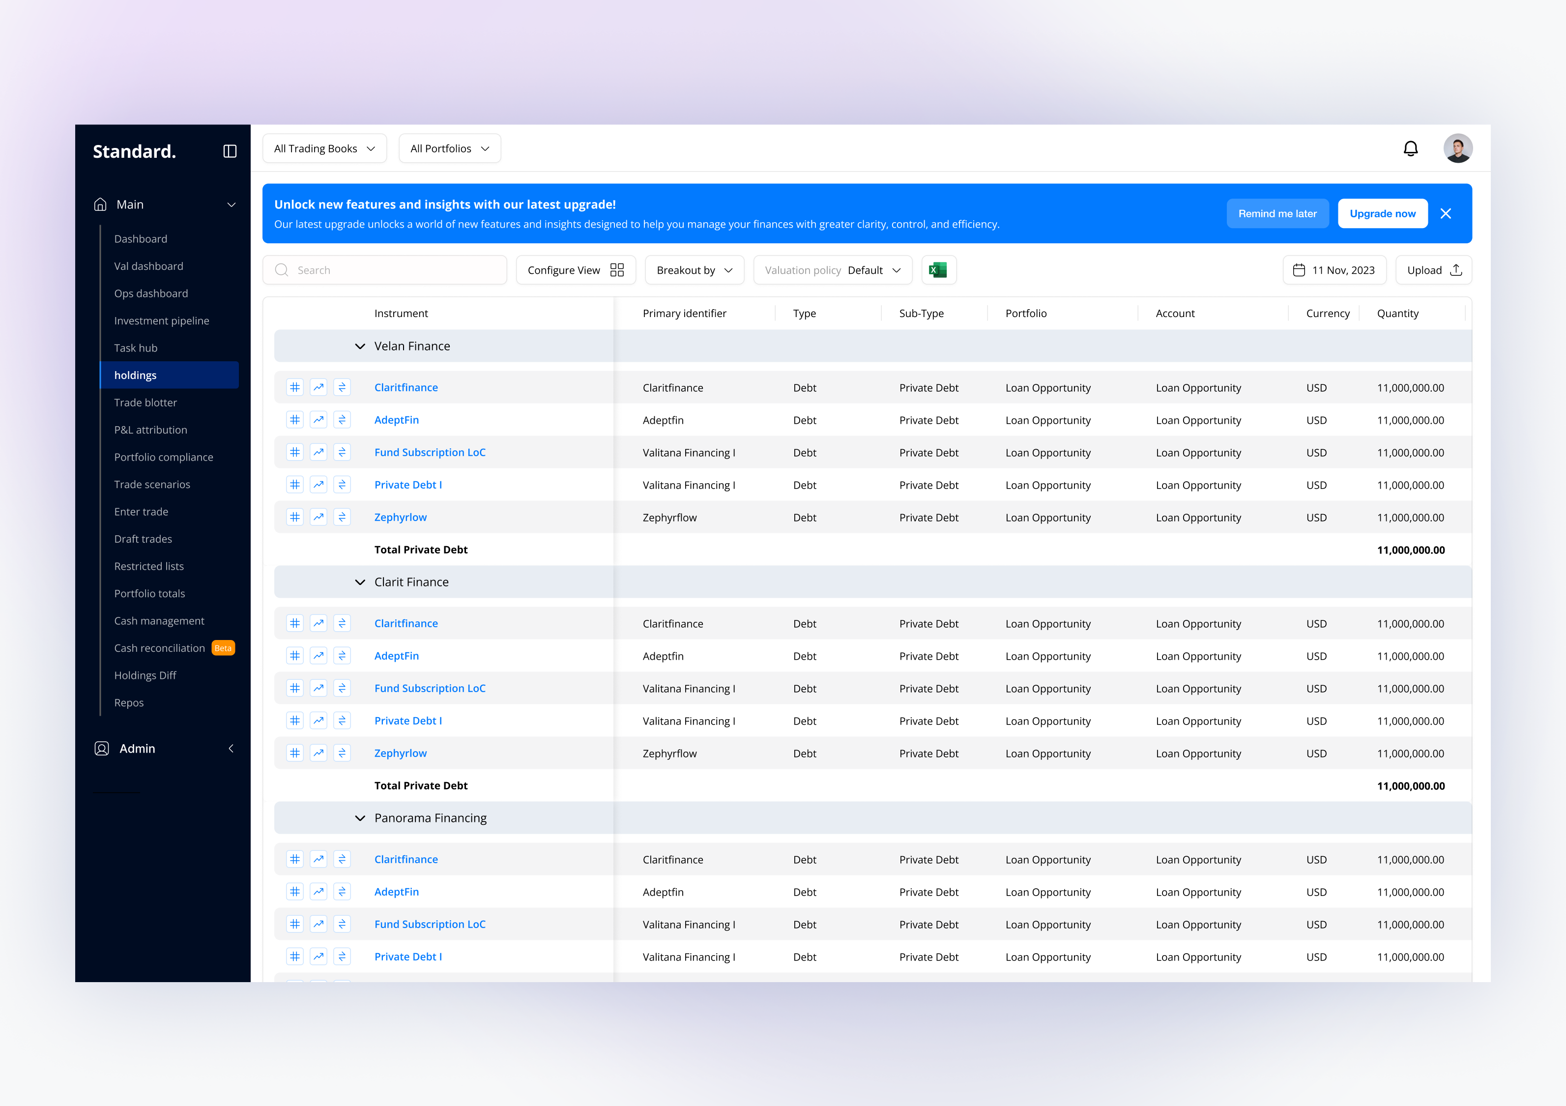
Task: Collapse the Panorama Financing section
Action: click(x=360, y=817)
